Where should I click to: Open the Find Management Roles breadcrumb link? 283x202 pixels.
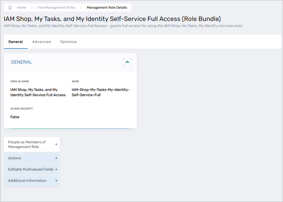[56, 7]
